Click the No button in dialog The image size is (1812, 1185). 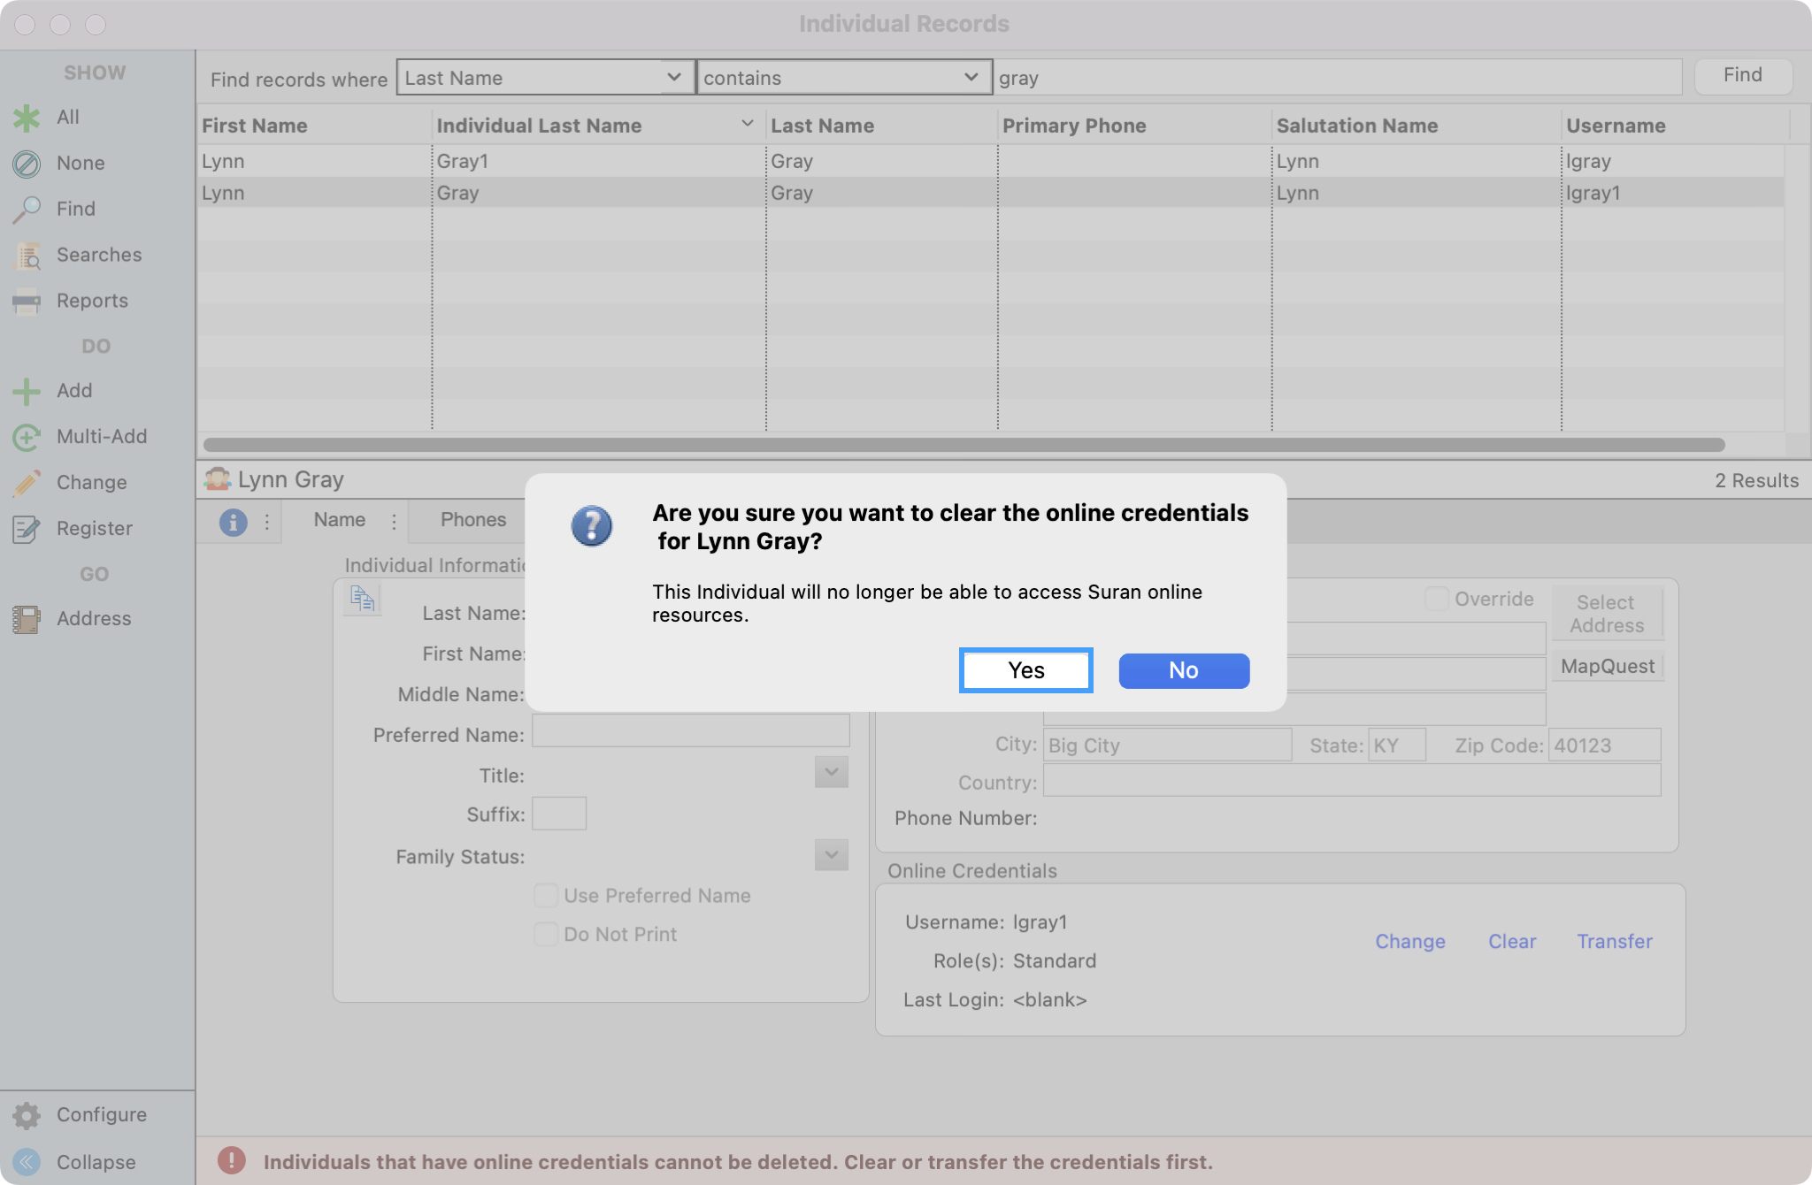click(1183, 670)
